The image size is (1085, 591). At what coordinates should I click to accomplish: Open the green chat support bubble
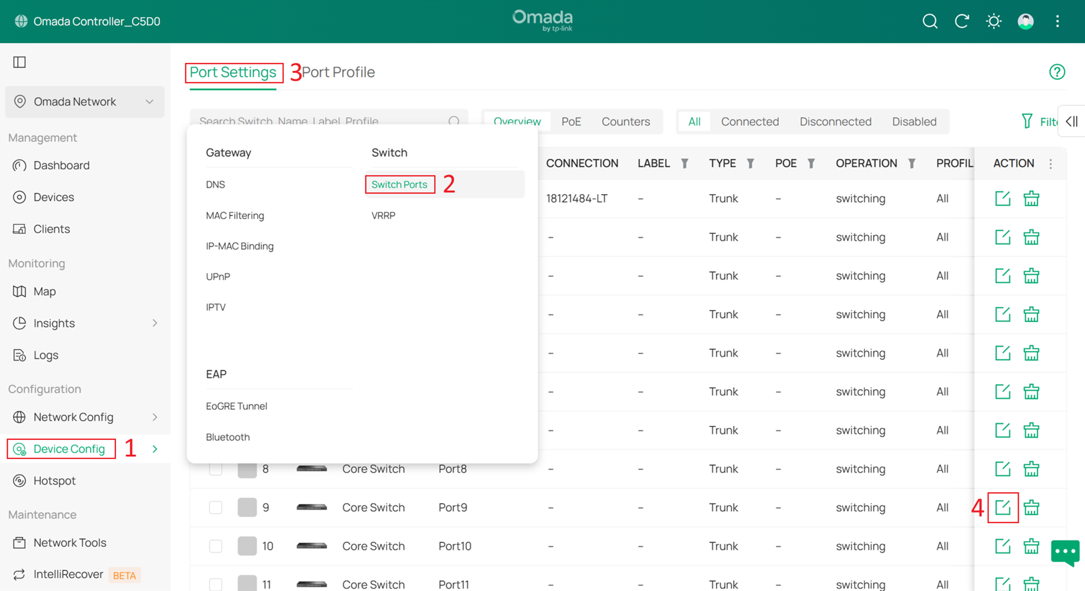click(x=1065, y=553)
